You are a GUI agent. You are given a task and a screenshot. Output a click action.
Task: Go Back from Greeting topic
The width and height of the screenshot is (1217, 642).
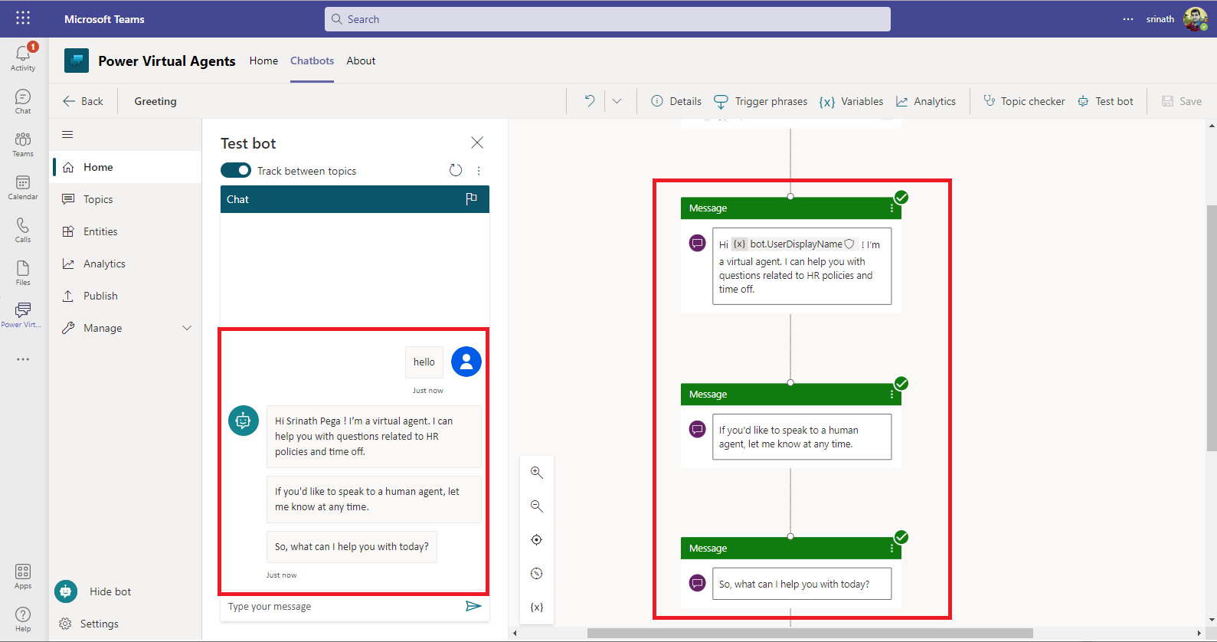83,101
